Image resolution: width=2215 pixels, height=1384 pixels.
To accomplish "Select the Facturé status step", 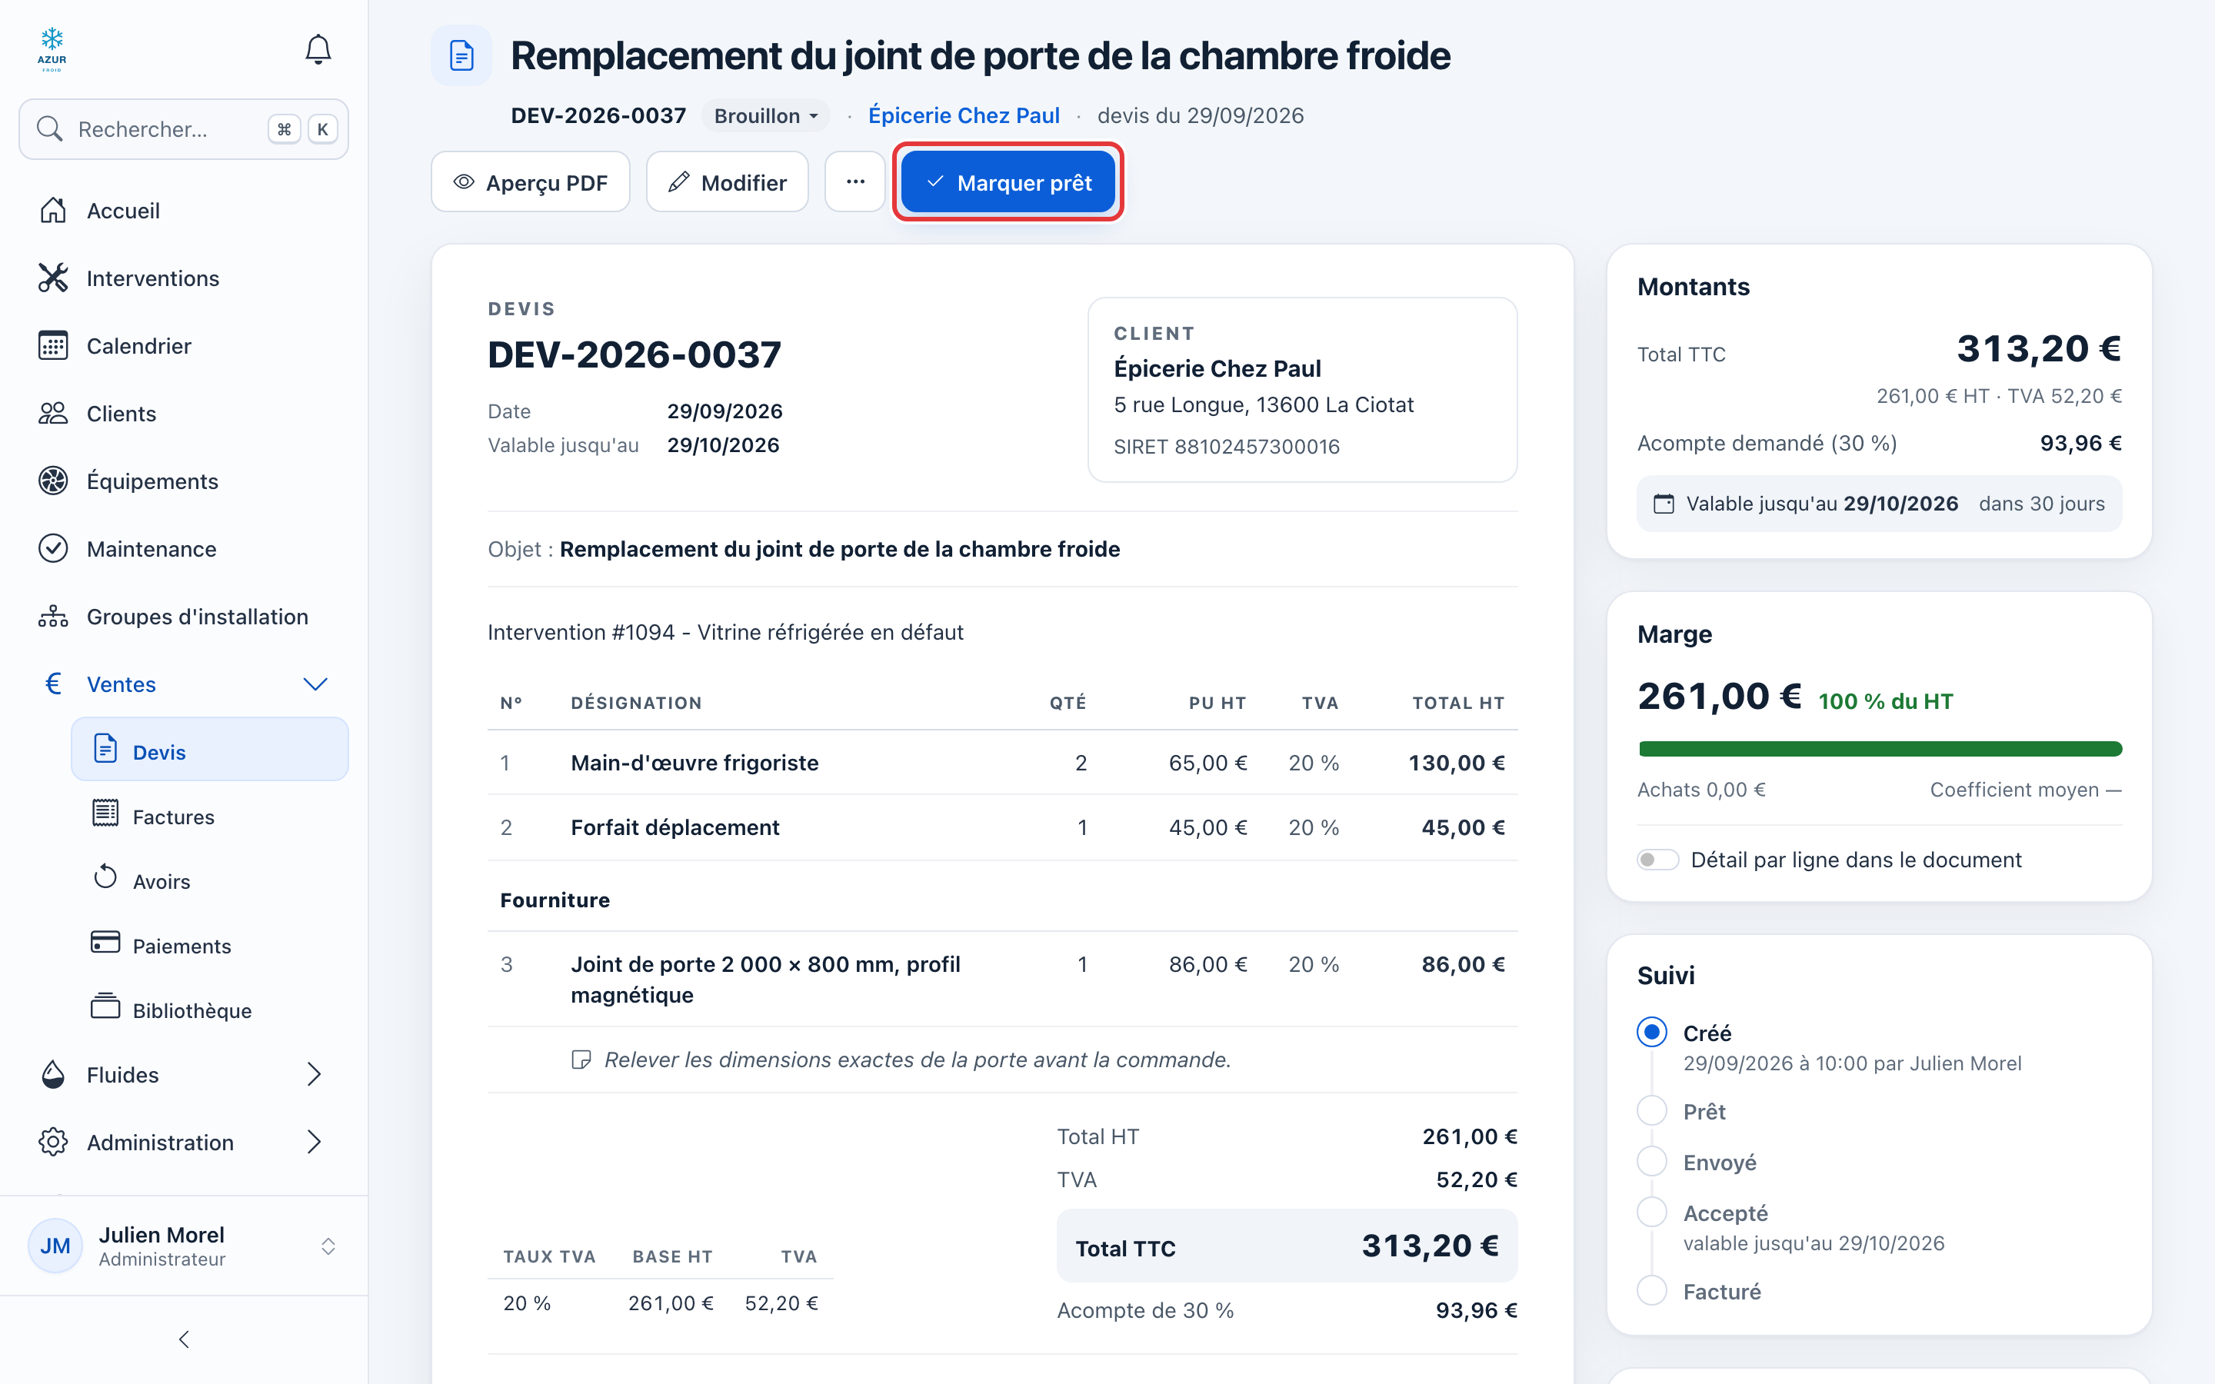I will tap(1652, 1292).
